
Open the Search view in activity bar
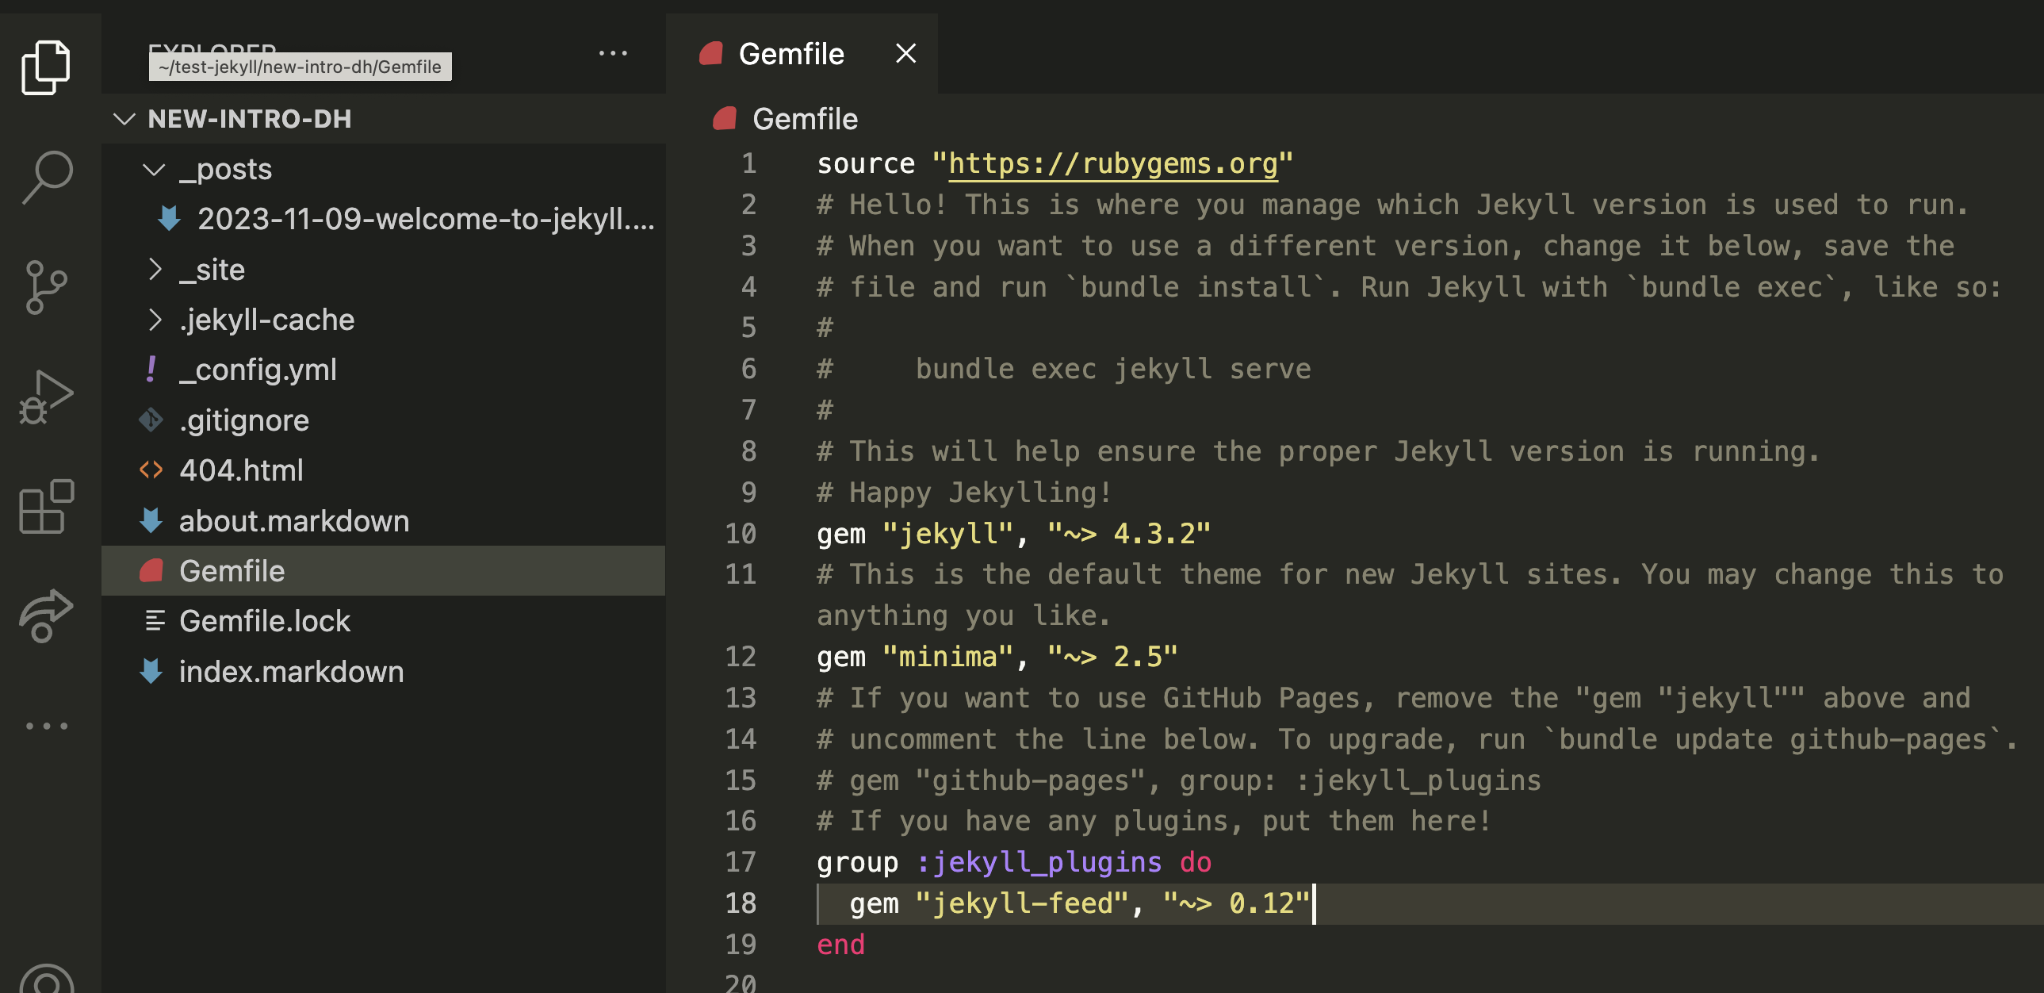(46, 178)
